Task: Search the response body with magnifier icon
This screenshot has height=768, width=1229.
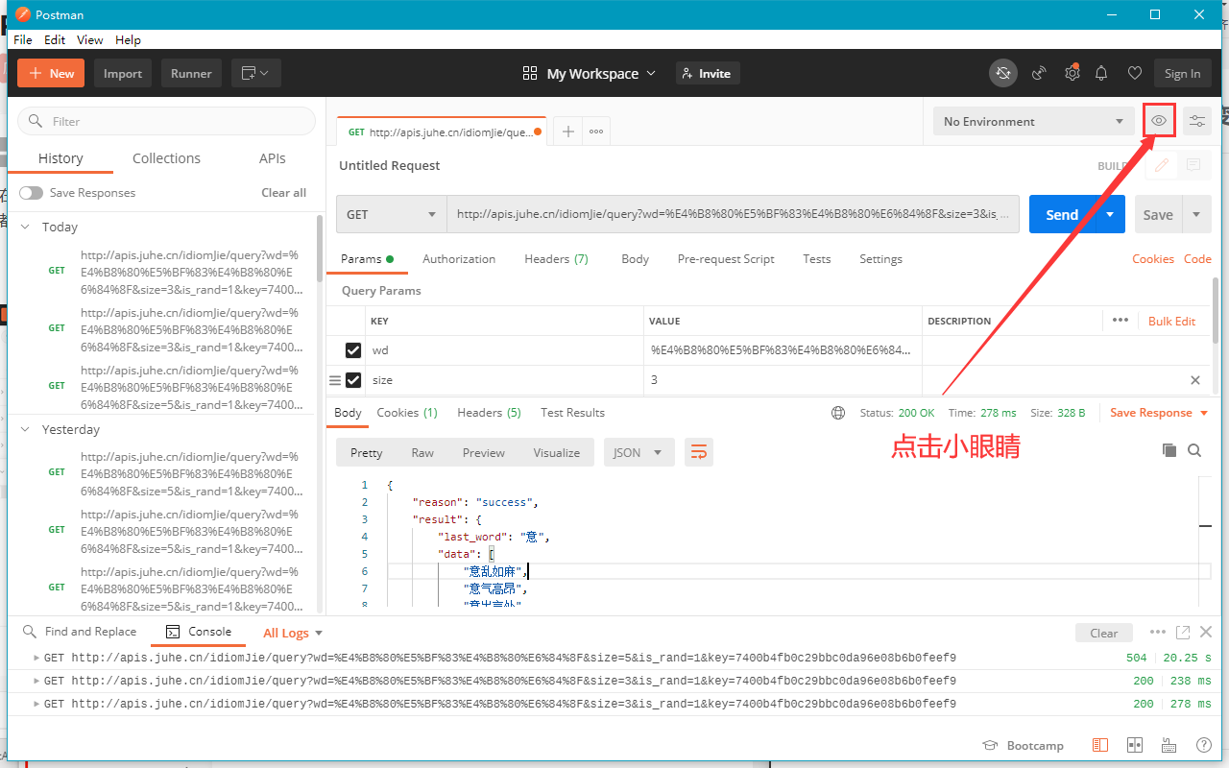Action: [x=1194, y=450]
